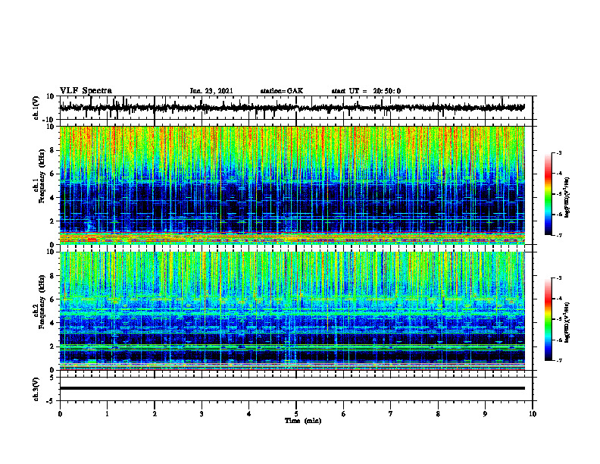
Task: Click the "6" kHz tick on ch.1 spectrogram
Action: pos(52,174)
